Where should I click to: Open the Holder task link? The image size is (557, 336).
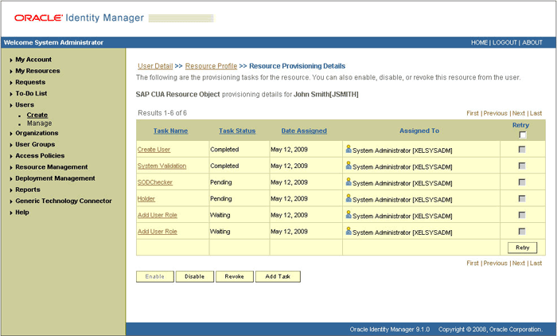point(146,199)
